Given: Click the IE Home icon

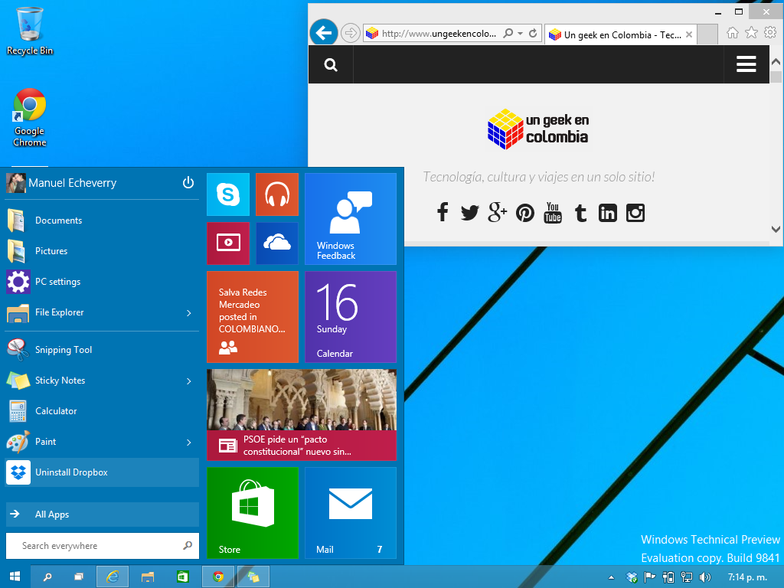Looking at the screenshot, I should pyautogui.click(x=733, y=33).
